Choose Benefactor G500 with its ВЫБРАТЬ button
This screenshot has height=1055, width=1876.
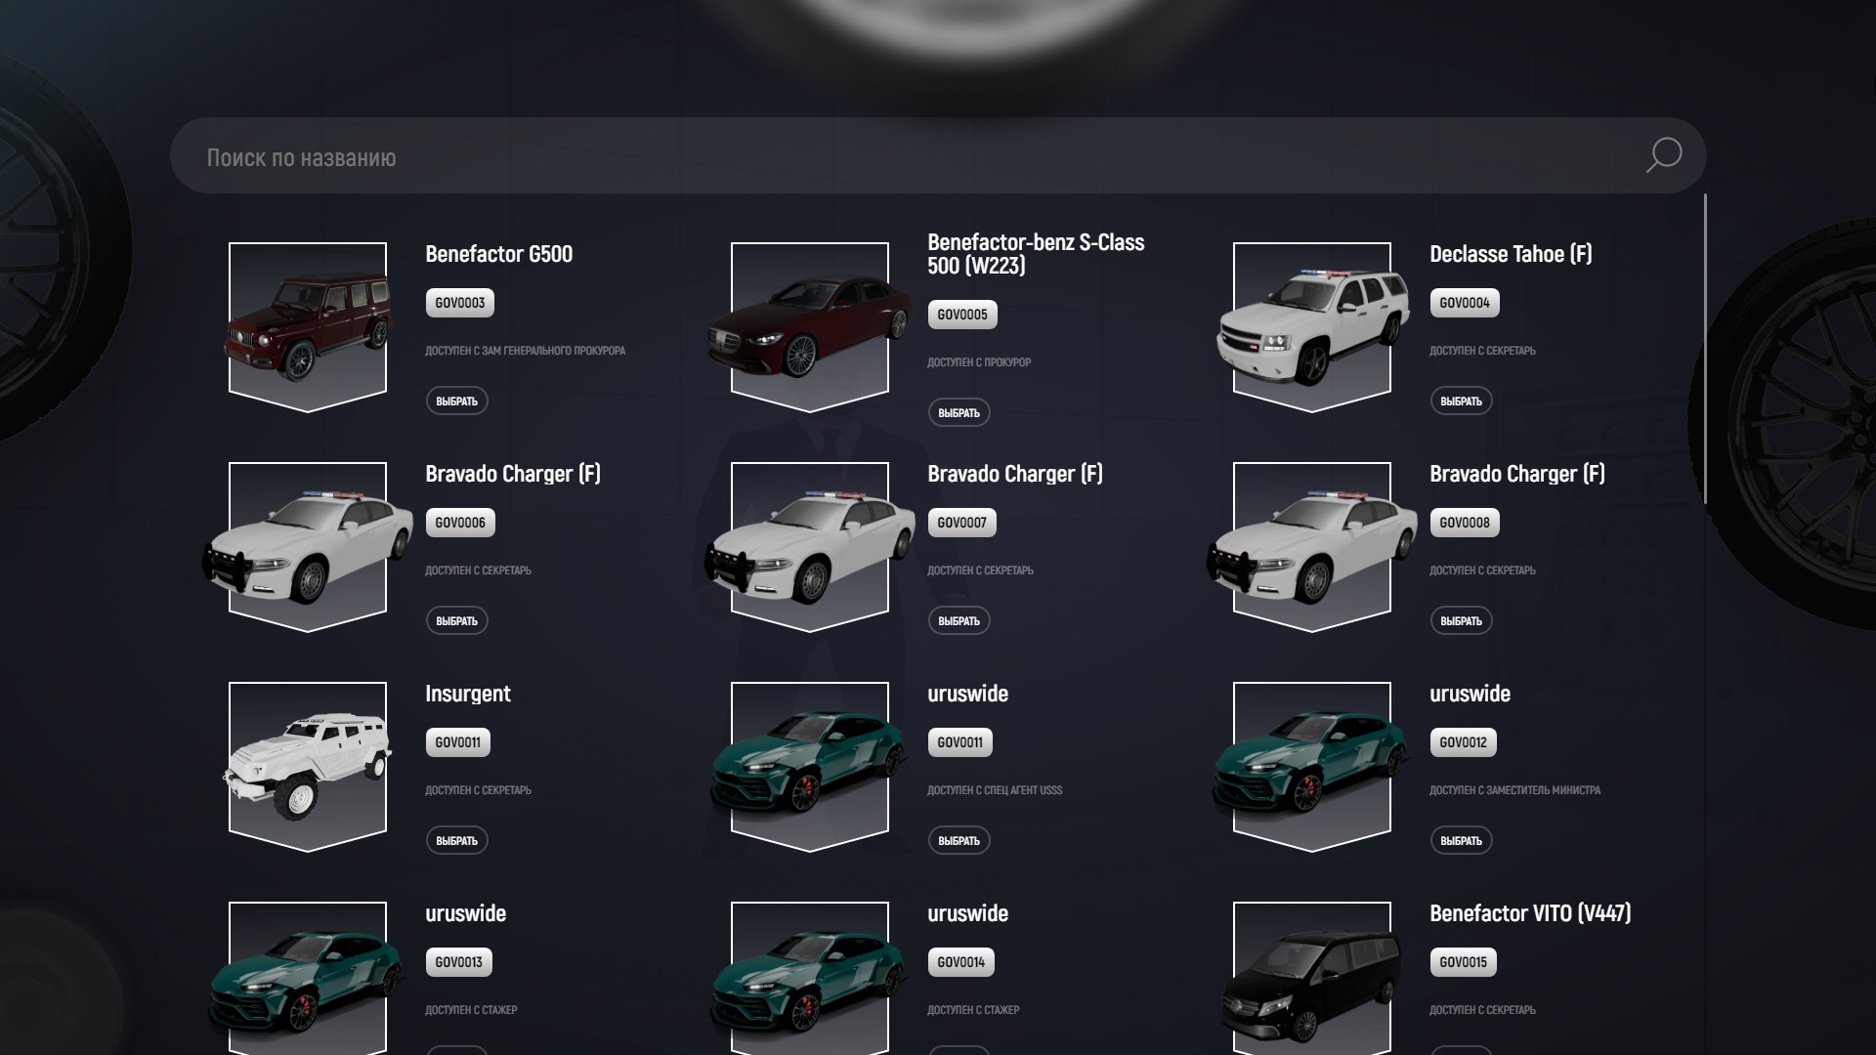point(456,401)
